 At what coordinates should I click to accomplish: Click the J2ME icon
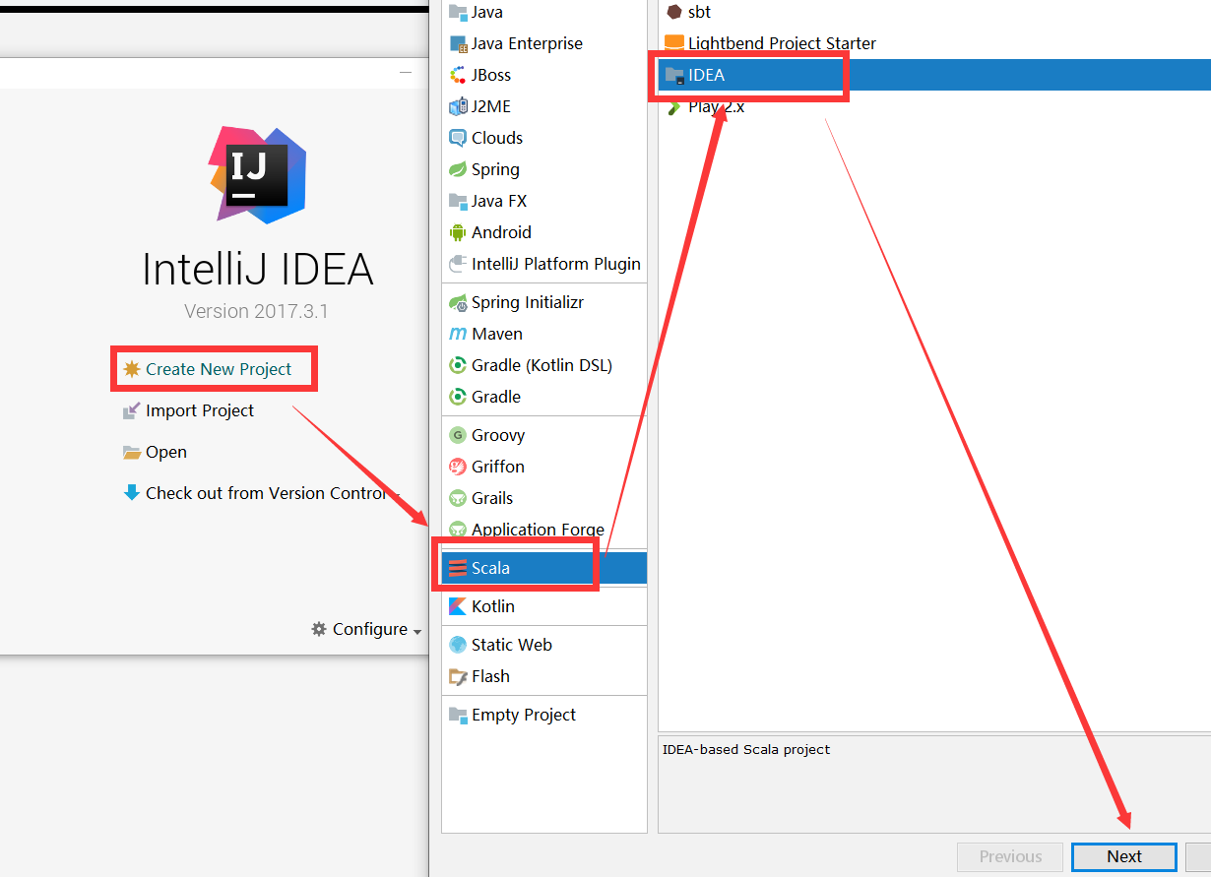click(458, 106)
